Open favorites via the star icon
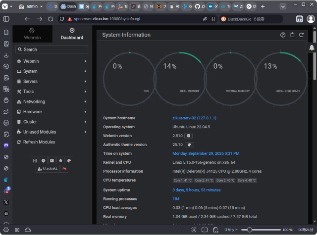 pos(60,160)
